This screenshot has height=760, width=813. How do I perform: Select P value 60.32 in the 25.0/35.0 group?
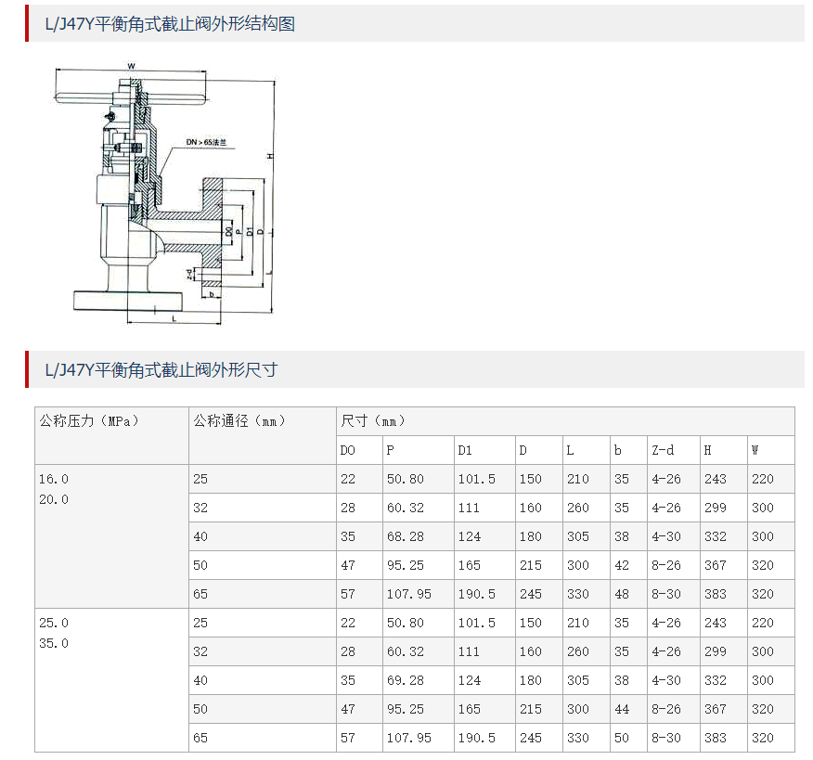(405, 651)
